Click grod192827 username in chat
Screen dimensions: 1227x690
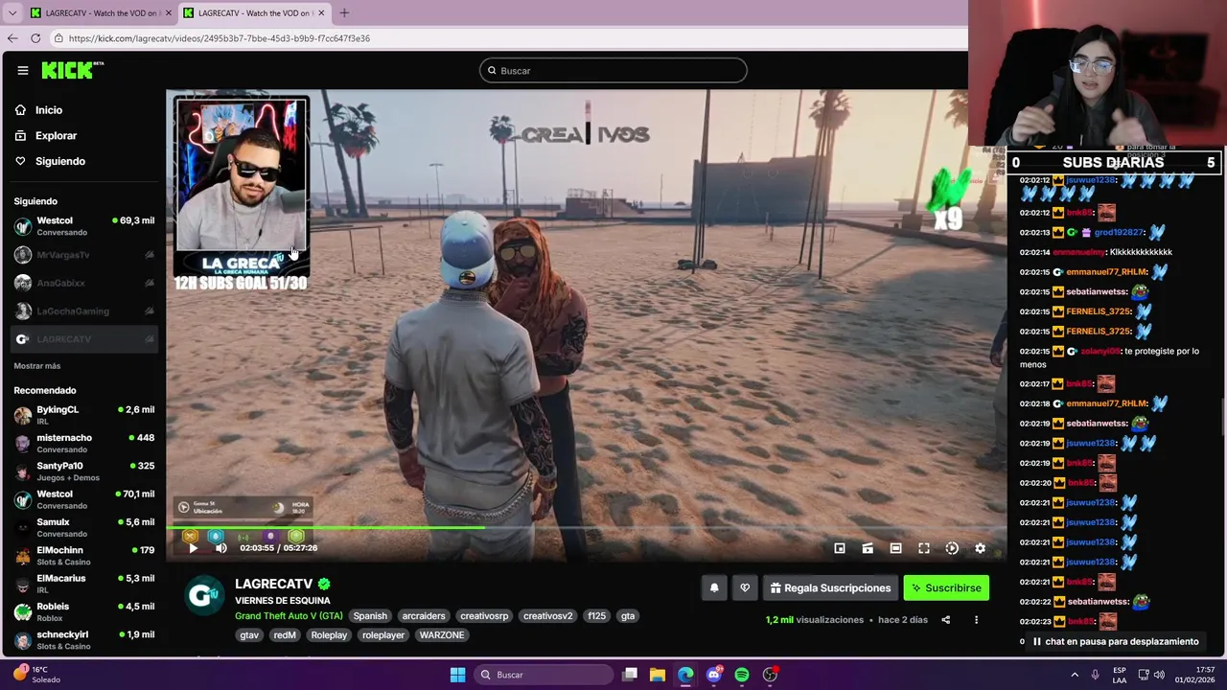click(x=1119, y=232)
